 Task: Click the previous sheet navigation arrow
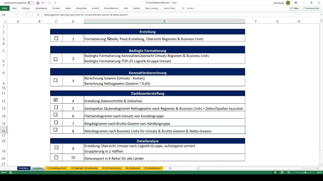click(5, 168)
